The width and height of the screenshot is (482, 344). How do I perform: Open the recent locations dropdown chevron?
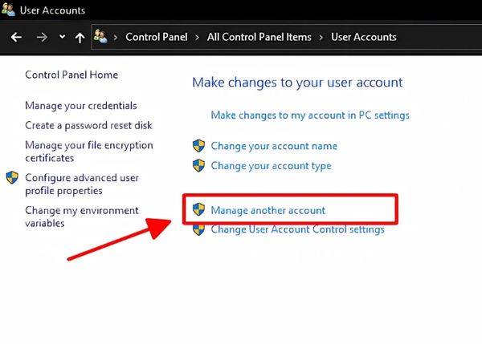point(62,37)
